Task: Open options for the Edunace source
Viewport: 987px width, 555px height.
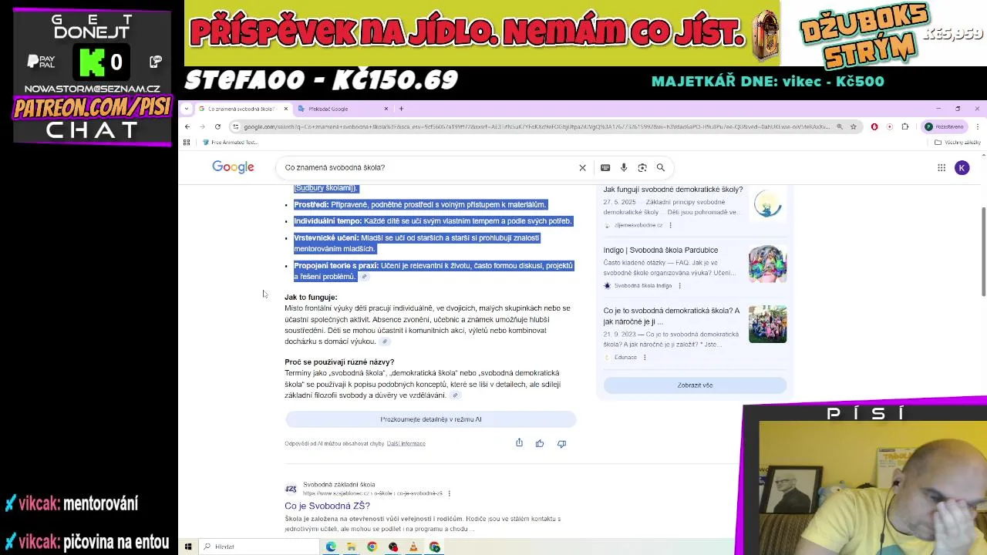Action: point(645,358)
